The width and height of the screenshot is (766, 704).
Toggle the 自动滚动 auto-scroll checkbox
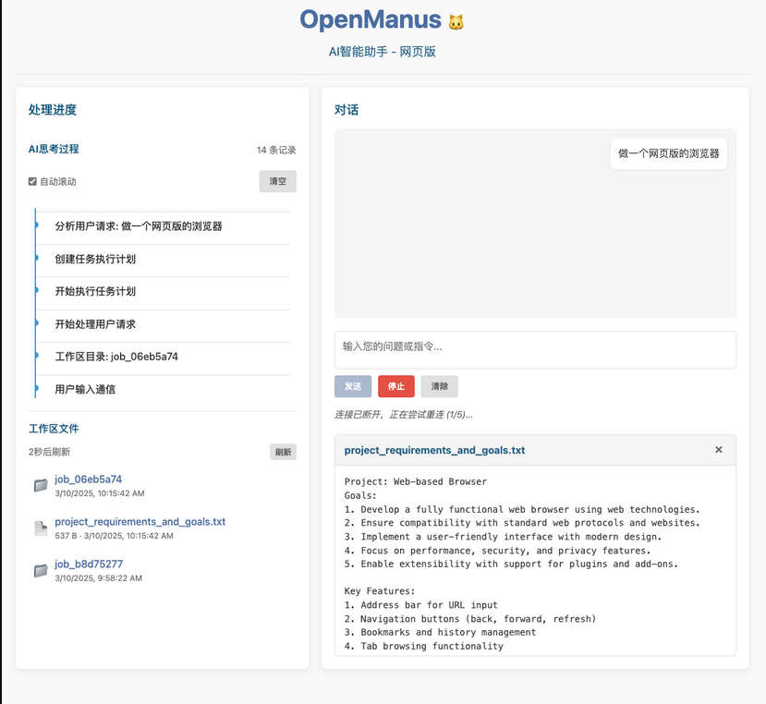[x=32, y=182]
